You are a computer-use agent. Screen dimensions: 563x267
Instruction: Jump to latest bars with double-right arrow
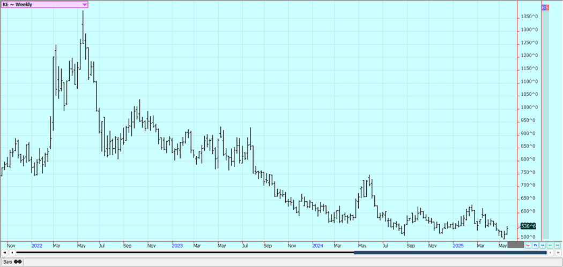[558, 253]
